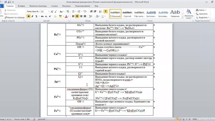215x121 pixels.
Task: Click Copy (Копировать)
Action: (11, 14)
